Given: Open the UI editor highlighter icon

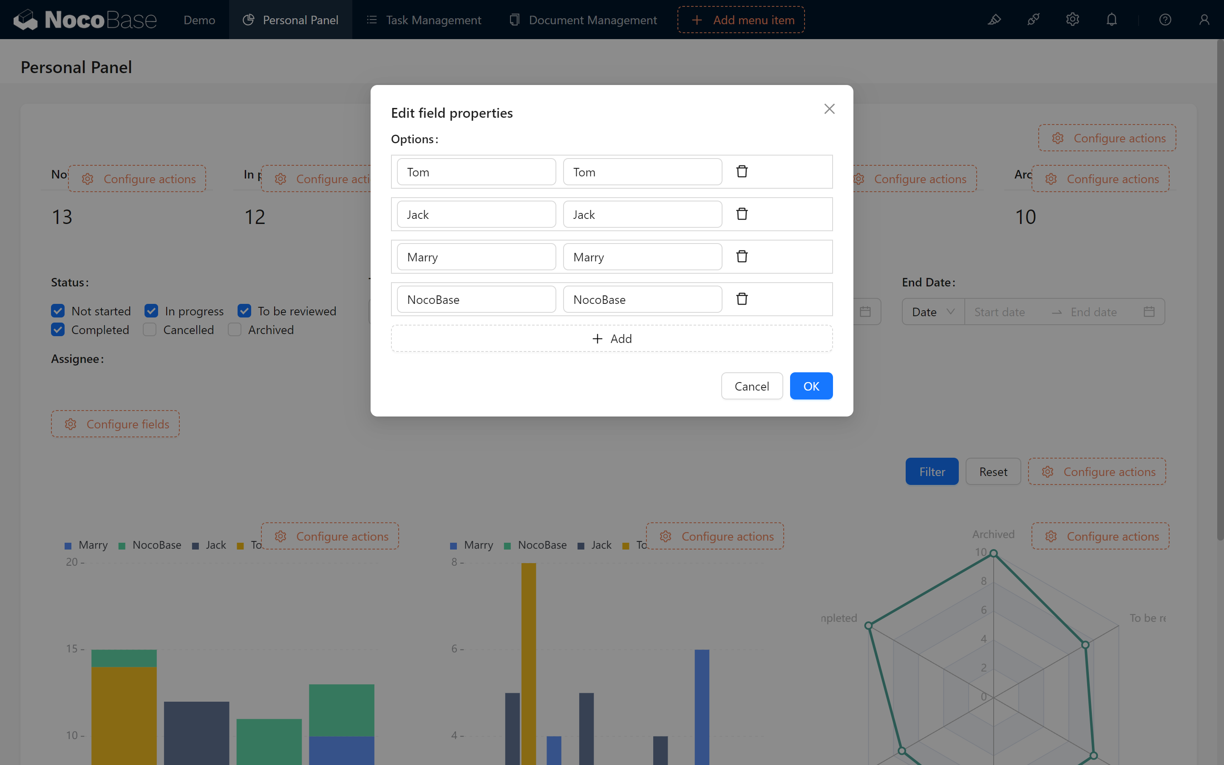Looking at the screenshot, I should tap(994, 20).
